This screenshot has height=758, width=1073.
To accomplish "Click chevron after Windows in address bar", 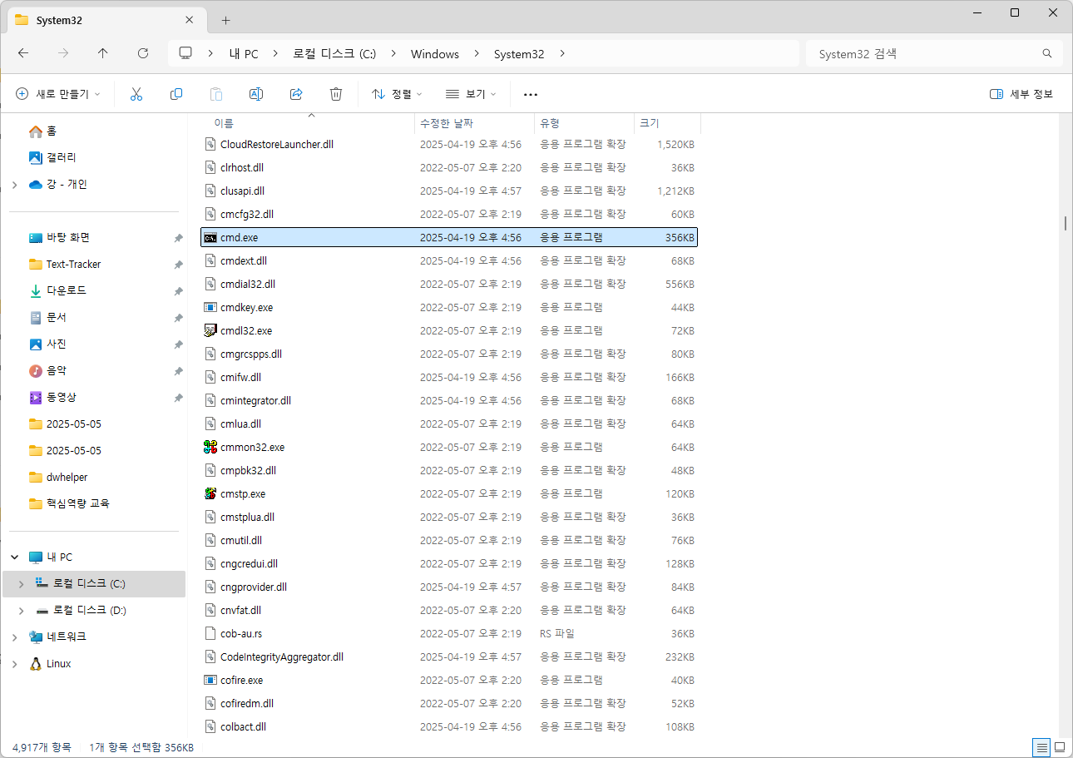I will pyautogui.click(x=477, y=53).
